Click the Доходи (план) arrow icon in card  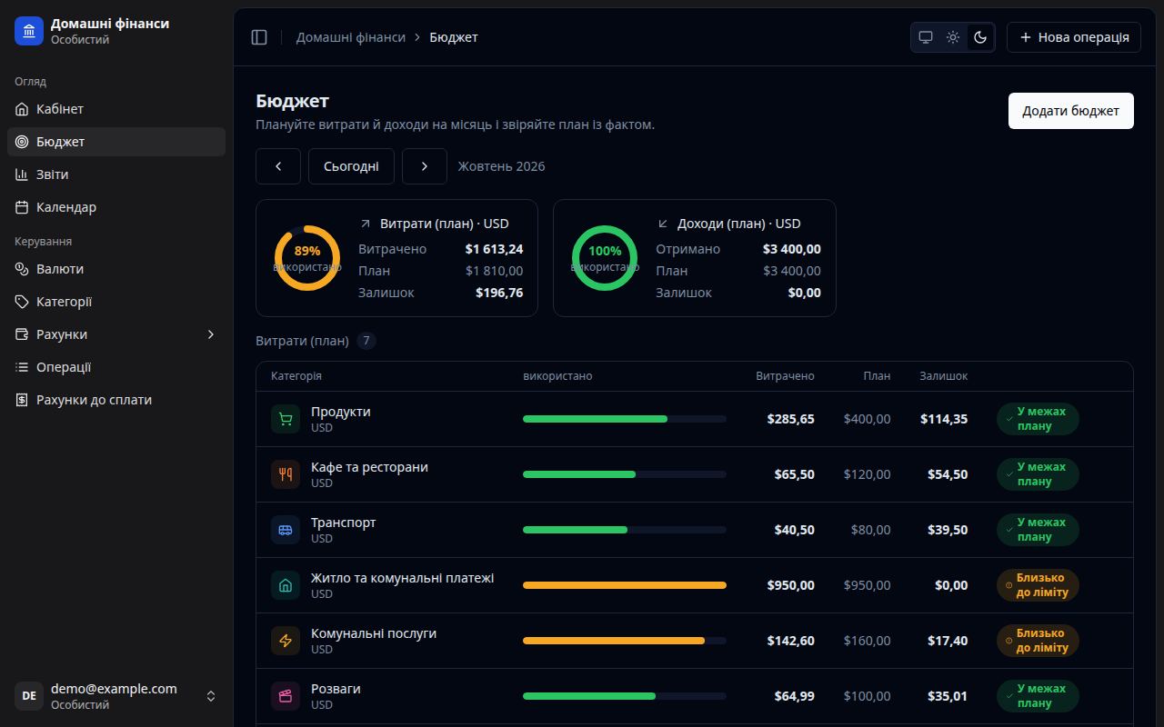tap(663, 224)
